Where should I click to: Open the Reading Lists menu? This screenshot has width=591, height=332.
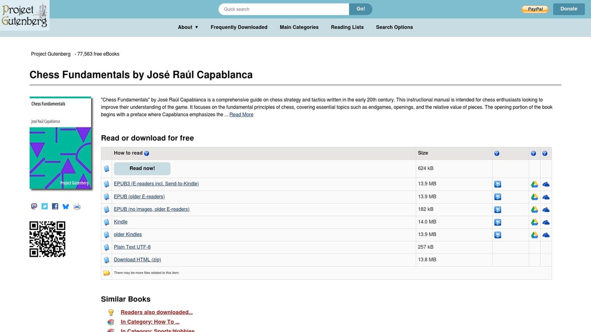click(347, 27)
